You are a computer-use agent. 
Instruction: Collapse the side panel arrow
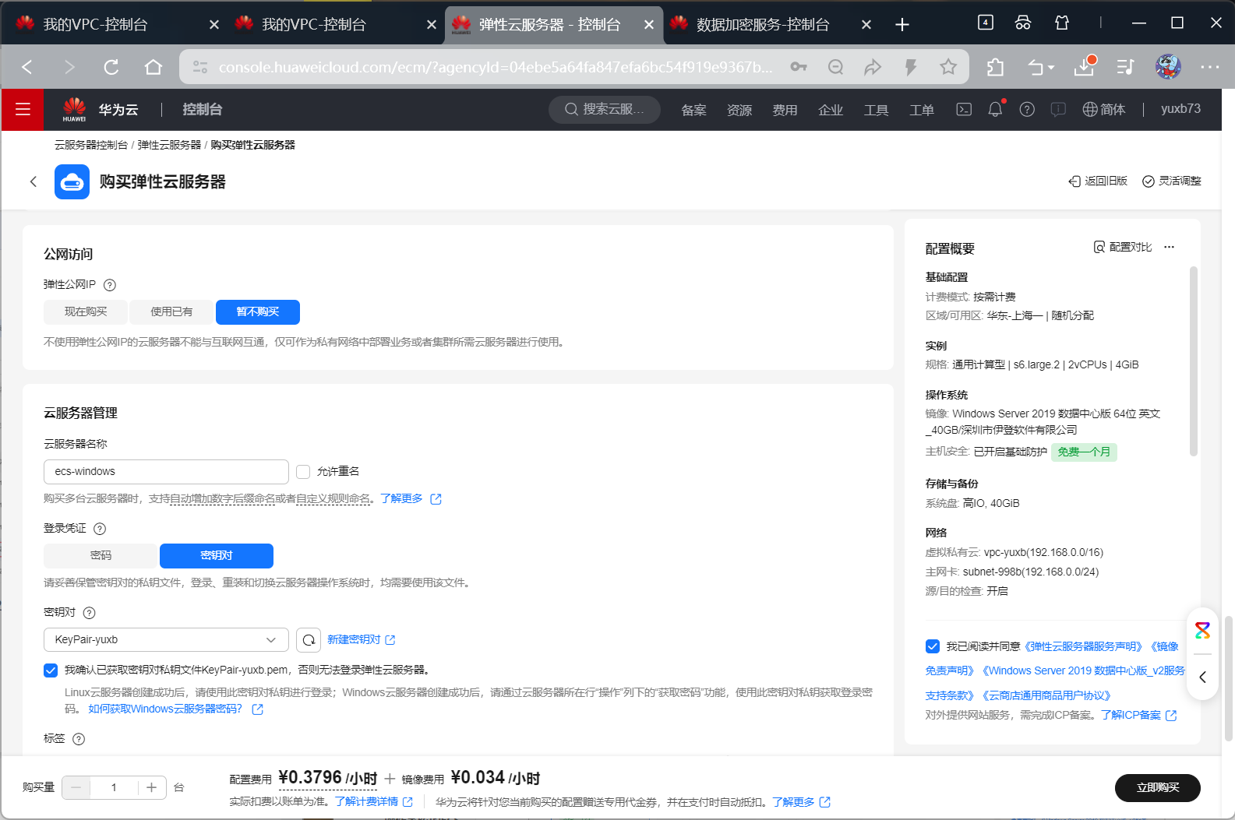coord(1202,677)
